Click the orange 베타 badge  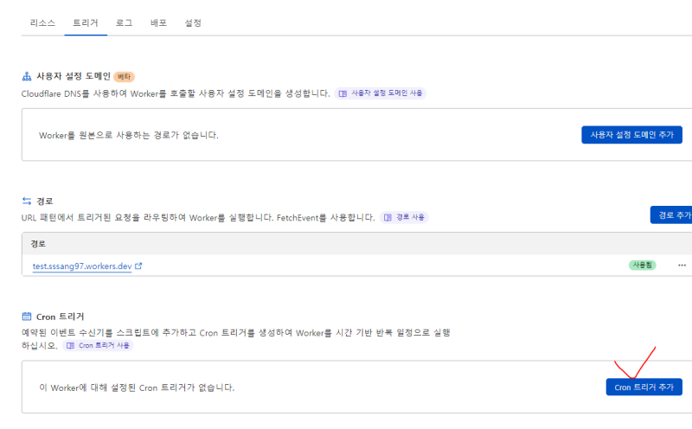pos(125,77)
